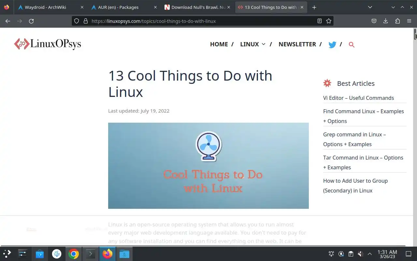This screenshot has height=261, width=417.
Task: Click the Twitter bird icon
Action: (332, 45)
